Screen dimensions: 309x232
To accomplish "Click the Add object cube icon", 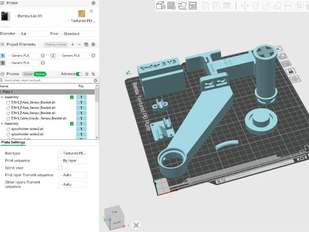I will click(161, 5).
